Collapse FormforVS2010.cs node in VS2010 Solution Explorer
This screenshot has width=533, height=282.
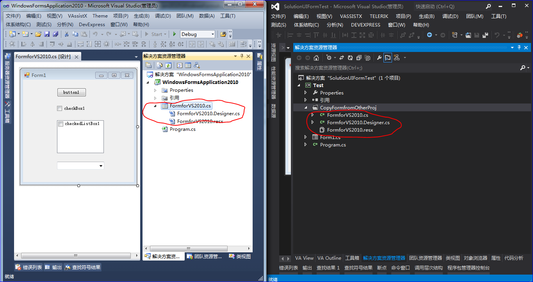(x=155, y=106)
